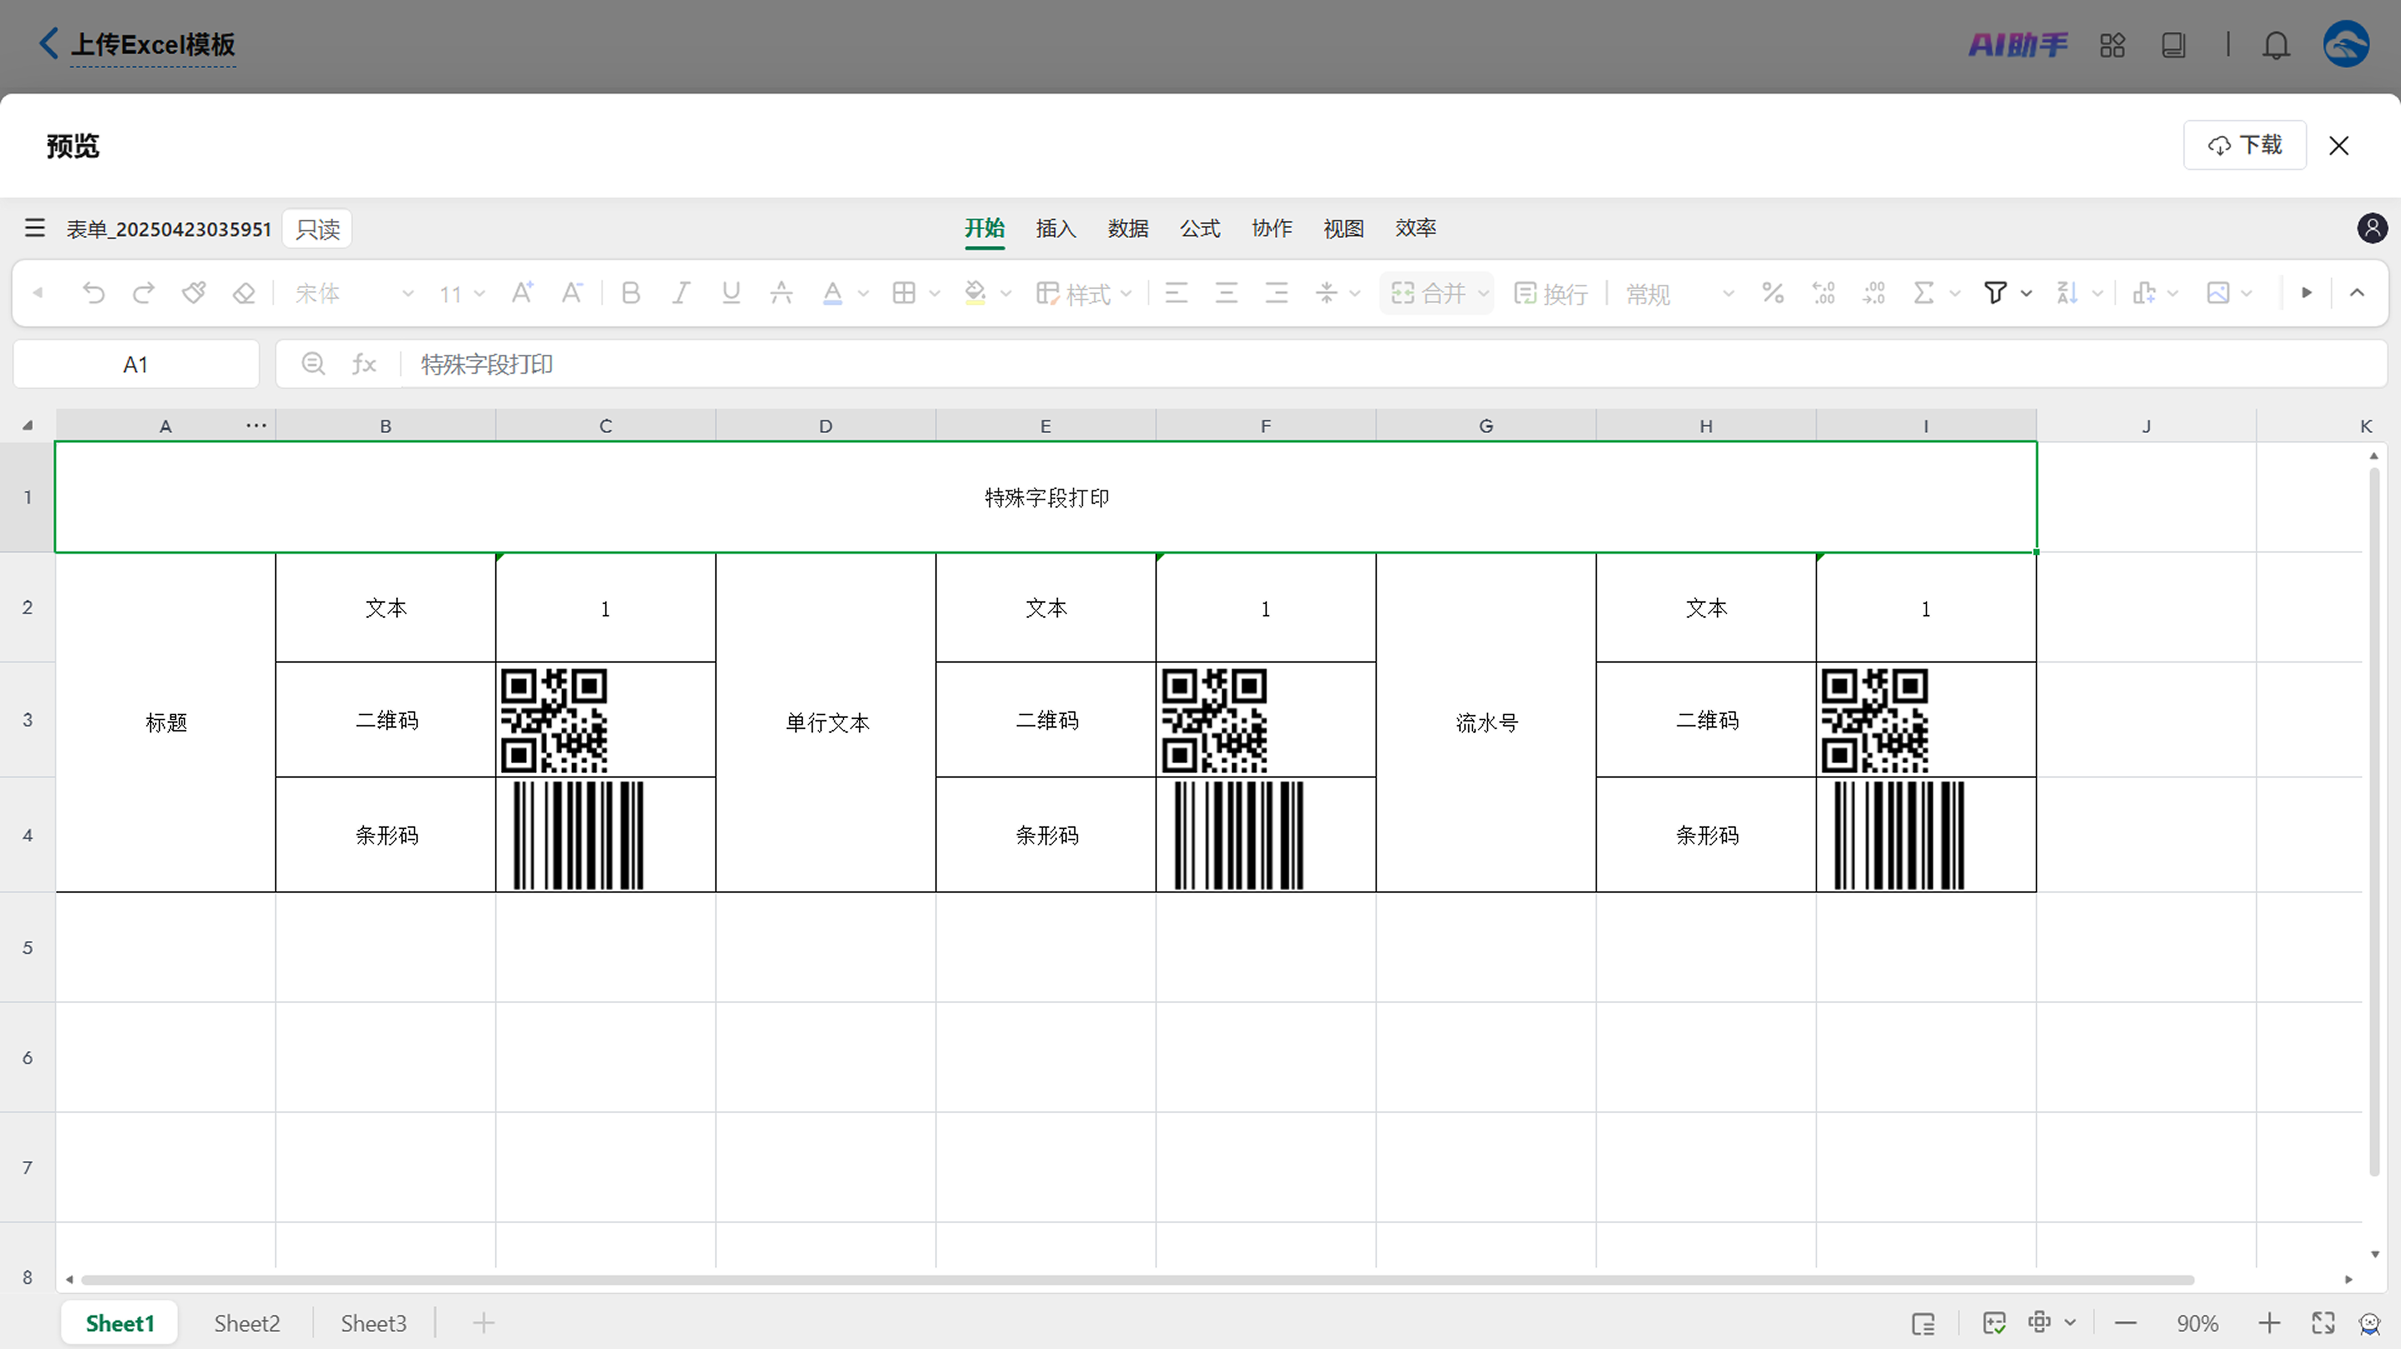The image size is (2401, 1349).
Task: Toggle italic formatting
Action: click(682, 293)
